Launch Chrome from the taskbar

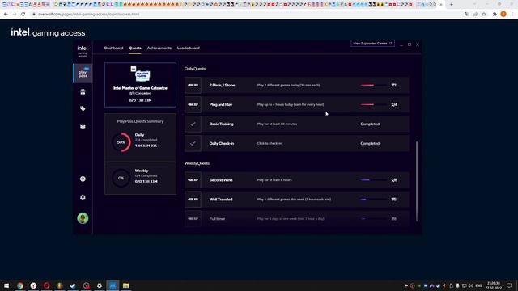(x=20, y=285)
